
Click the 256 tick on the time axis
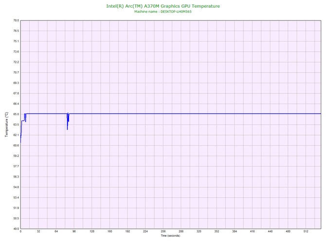pyautogui.click(x=163, y=231)
